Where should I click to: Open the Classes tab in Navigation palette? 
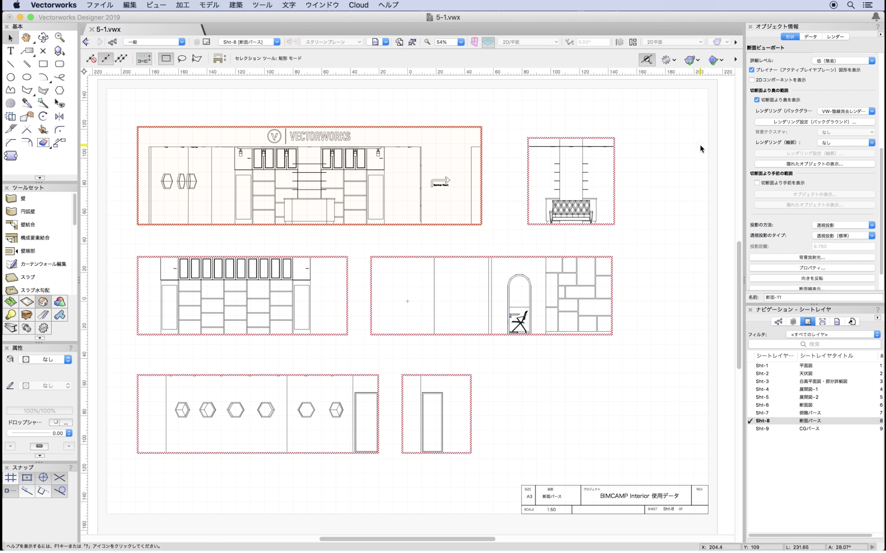coord(778,322)
